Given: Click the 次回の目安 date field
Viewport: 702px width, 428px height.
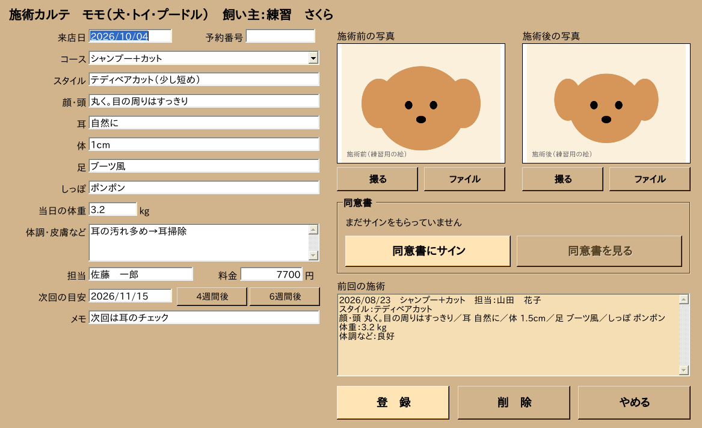Looking at the screenshot, I should (131, 296).
